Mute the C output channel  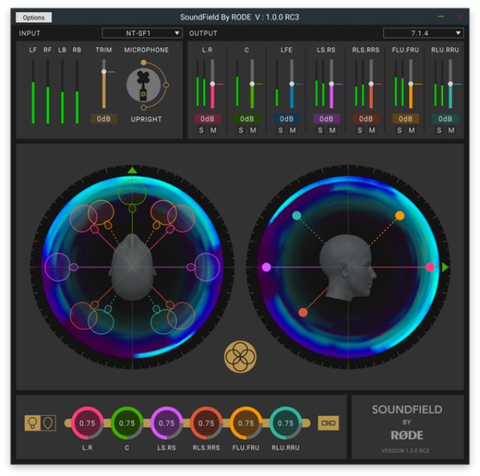(253, 130)
